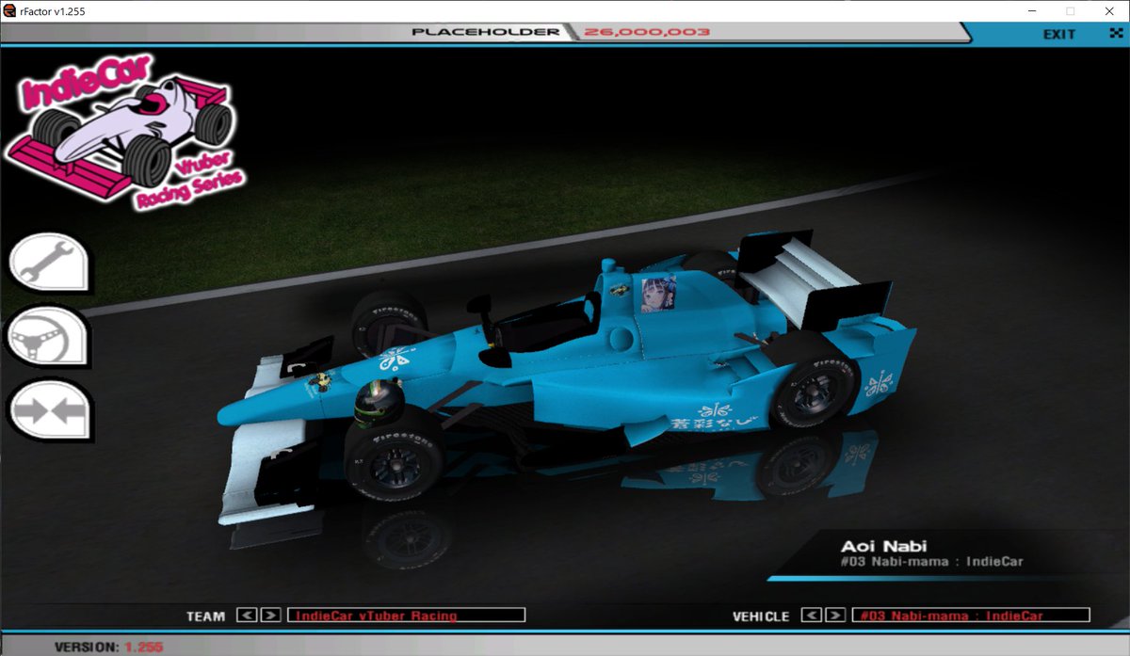The height and width of the screenshot is (656, 1130).
Task: Select next team with right arrow
Action: [270, 616]
